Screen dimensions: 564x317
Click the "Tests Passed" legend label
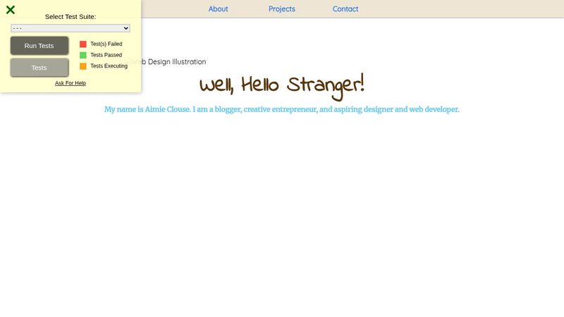106,55
